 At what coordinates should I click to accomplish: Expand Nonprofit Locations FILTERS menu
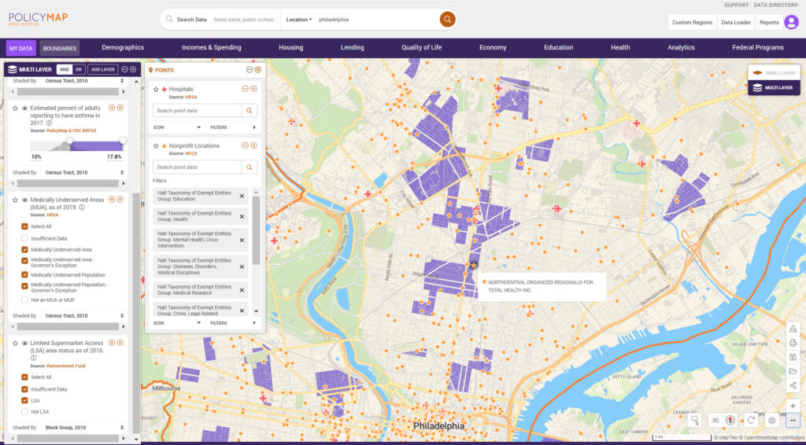232,323
